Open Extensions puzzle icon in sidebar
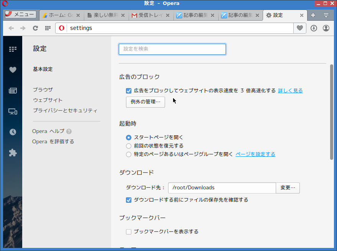337x251 pixels. 13,153
